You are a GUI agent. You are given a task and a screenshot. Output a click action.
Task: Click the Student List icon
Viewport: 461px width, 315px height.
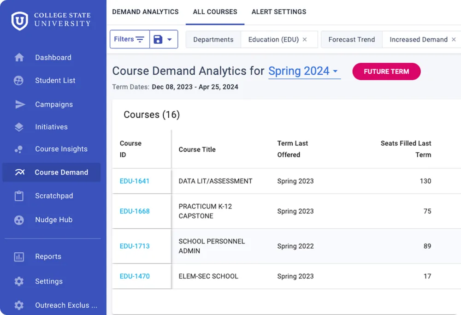[x=18, y=80]
